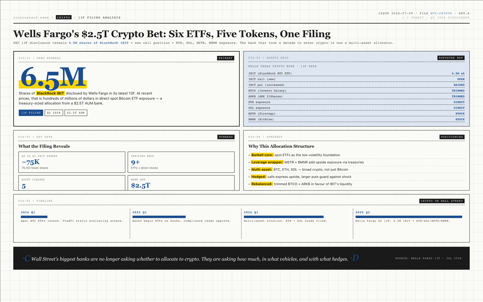Select the IBIT (BlackRock BTC ETF) row
This screenshot has height=302, width=483.
356,73
